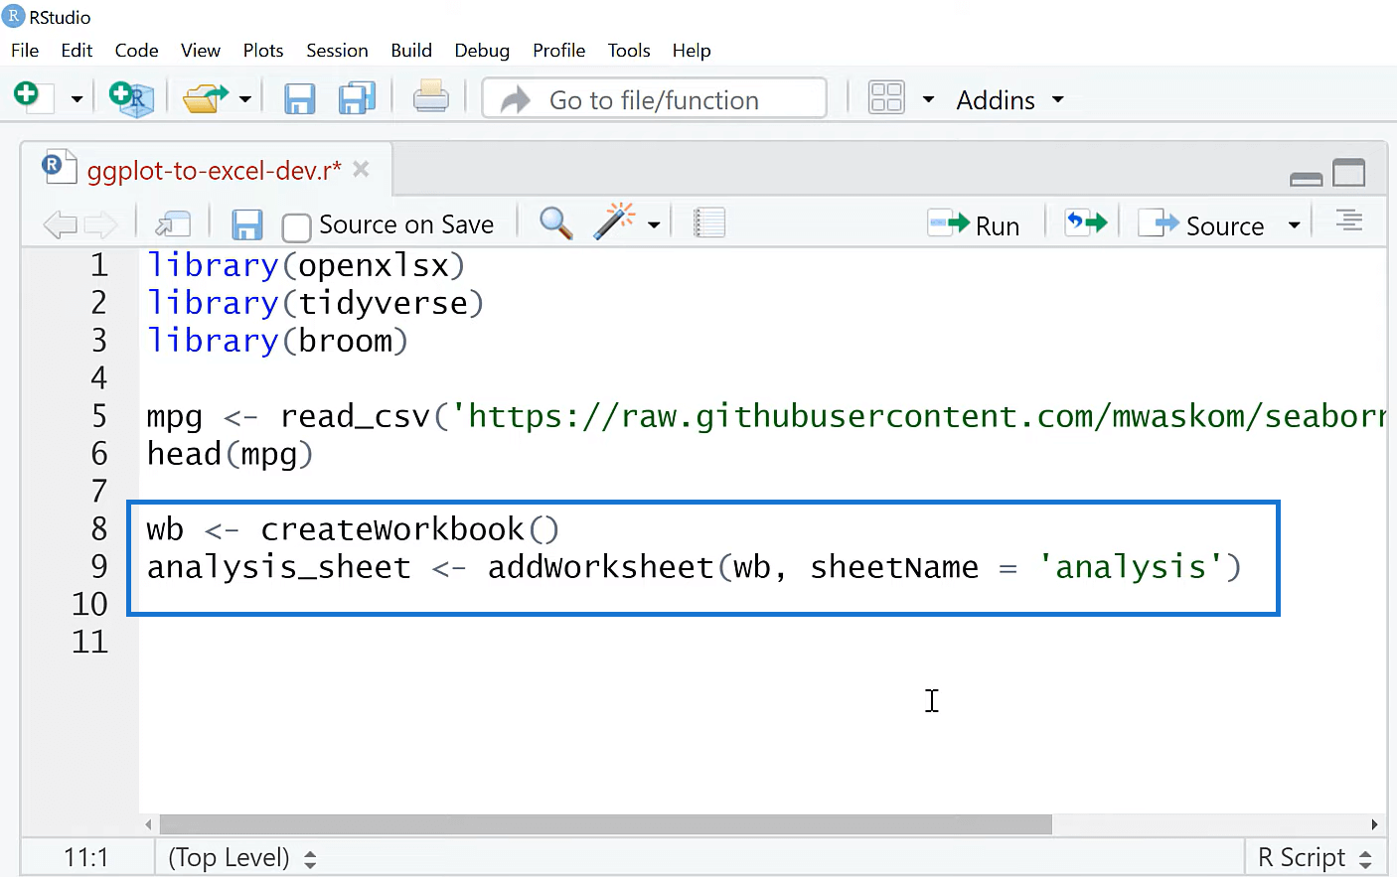Screen dimensions: 1397x877
Task: Click the Compile Report notebook icon
Action: (708, 222)
